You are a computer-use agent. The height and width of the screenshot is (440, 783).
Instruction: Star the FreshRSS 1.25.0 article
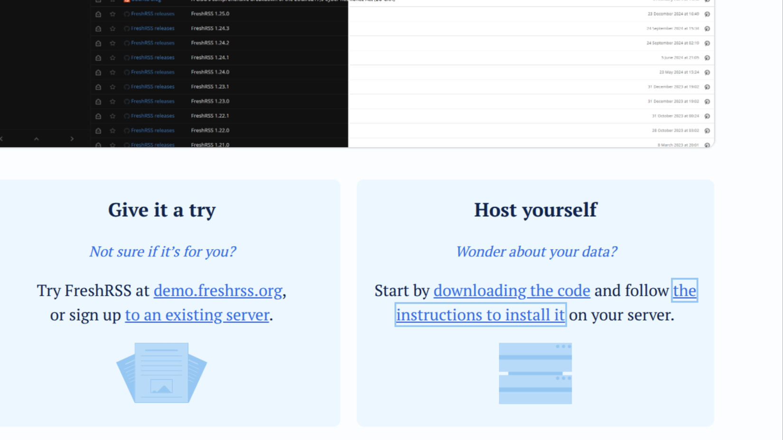click(x=112, y=14)
